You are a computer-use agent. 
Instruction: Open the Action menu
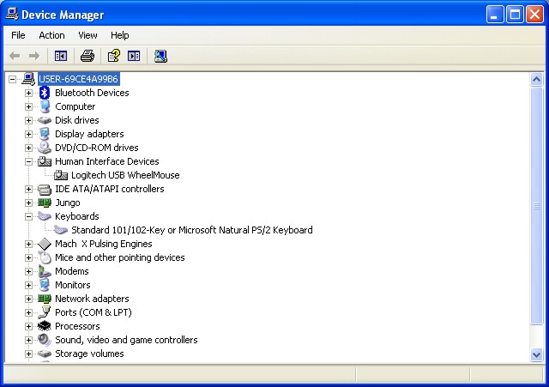[51, 35]
